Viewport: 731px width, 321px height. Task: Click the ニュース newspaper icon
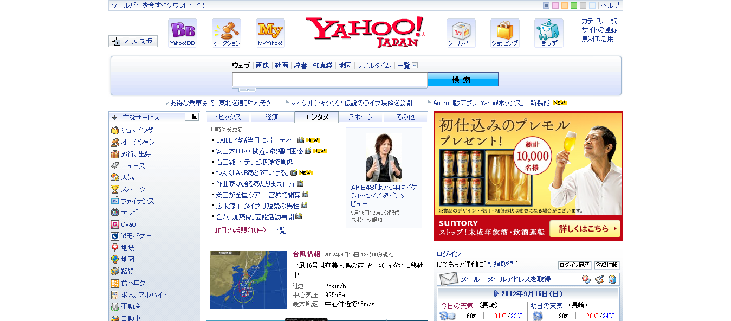tap(115, 166)
